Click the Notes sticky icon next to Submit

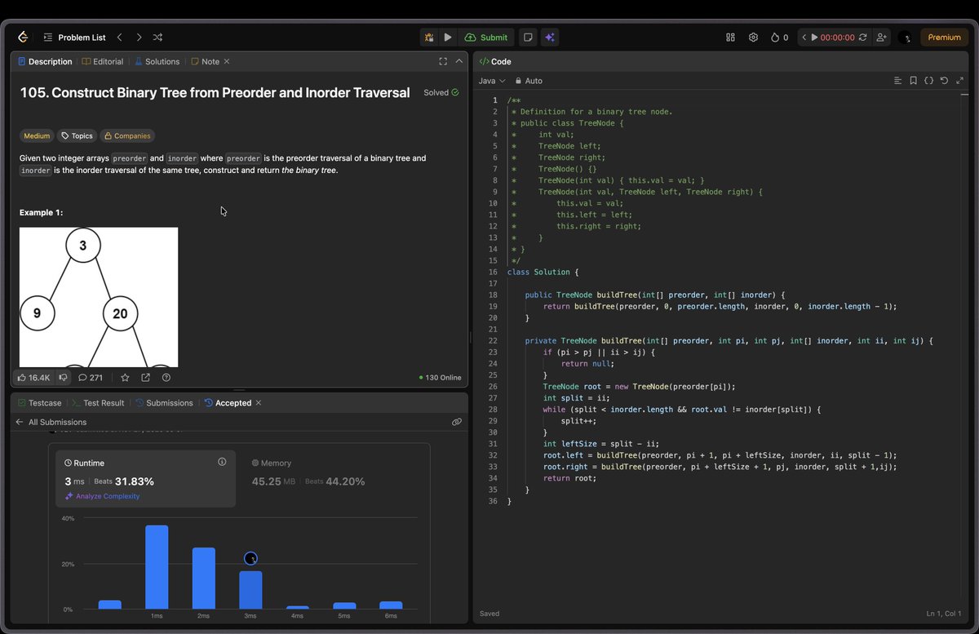(x=527, y=37)
